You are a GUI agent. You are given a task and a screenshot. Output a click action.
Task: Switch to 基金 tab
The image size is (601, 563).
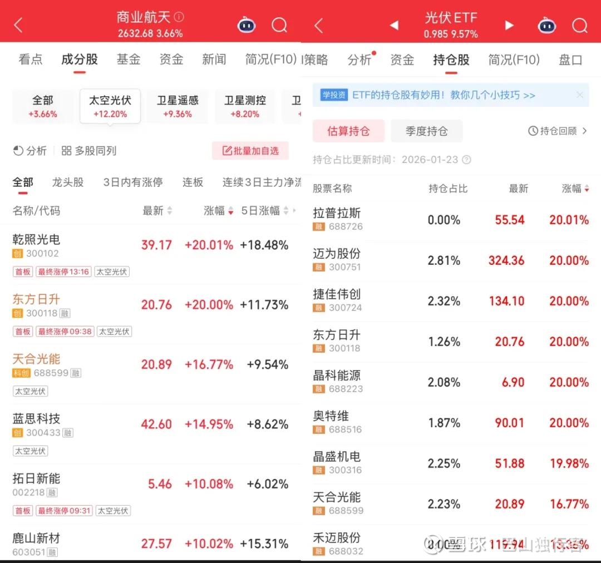coord(129,60)
